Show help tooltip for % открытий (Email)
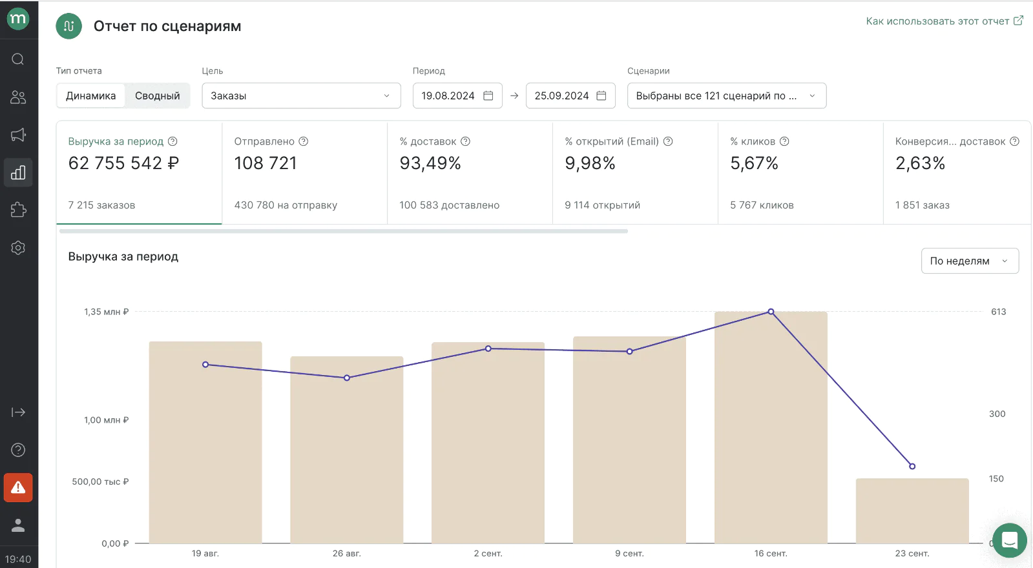 pyautogui.click(x=669, y=141)
